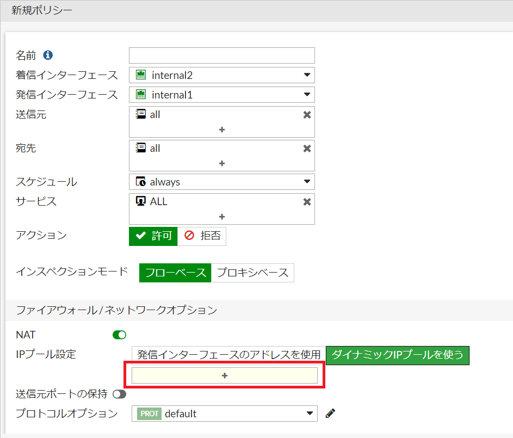Open the 発信インターフェース internal1 dropdown
Screen dimensions: 513x438
coord(222,95)
